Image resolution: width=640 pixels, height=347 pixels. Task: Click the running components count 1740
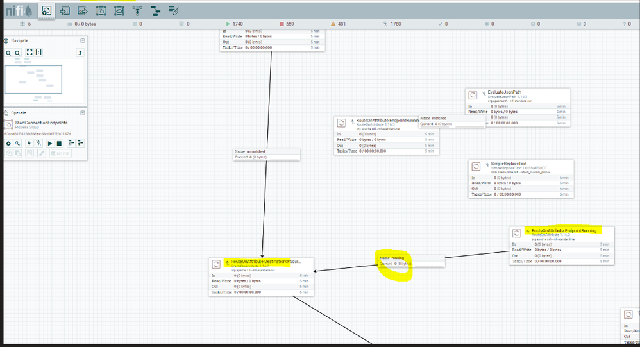coord(234,24)
